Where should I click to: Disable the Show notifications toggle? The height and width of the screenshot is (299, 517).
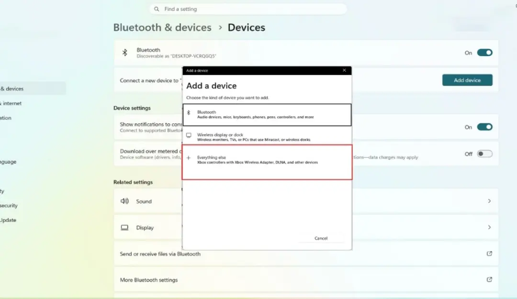coord(484,127)
